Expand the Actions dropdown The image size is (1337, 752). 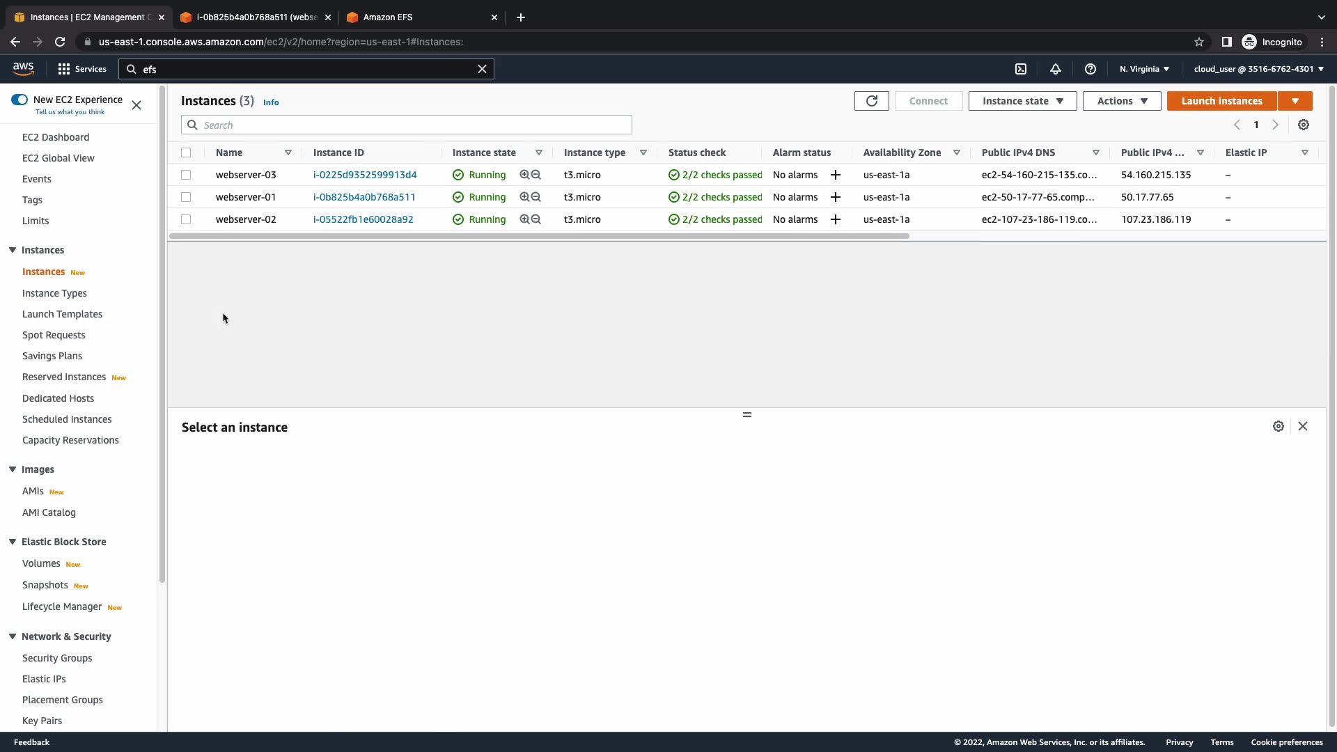pyautogui.click(x=1121, y=101)
